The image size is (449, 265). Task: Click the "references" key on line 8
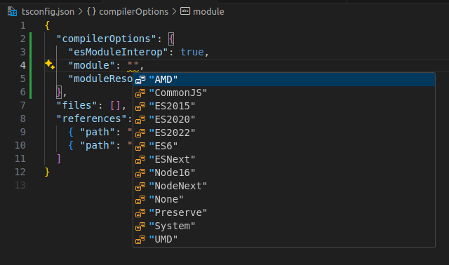point(92,118)
